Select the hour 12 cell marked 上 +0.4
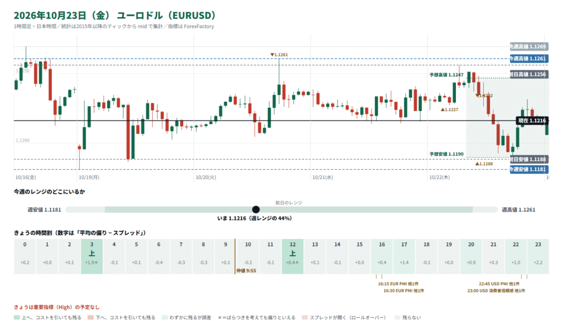Screen dimensions: 563x321 [x=292, y=256]
